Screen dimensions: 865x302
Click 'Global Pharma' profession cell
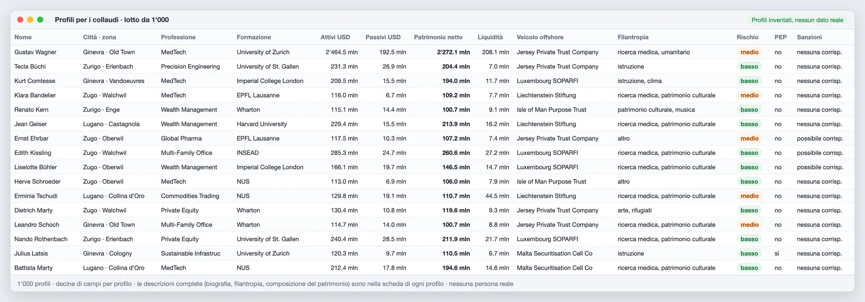click(x=181, y=139)
